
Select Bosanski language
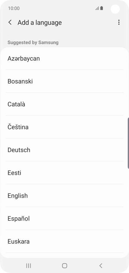64,81
